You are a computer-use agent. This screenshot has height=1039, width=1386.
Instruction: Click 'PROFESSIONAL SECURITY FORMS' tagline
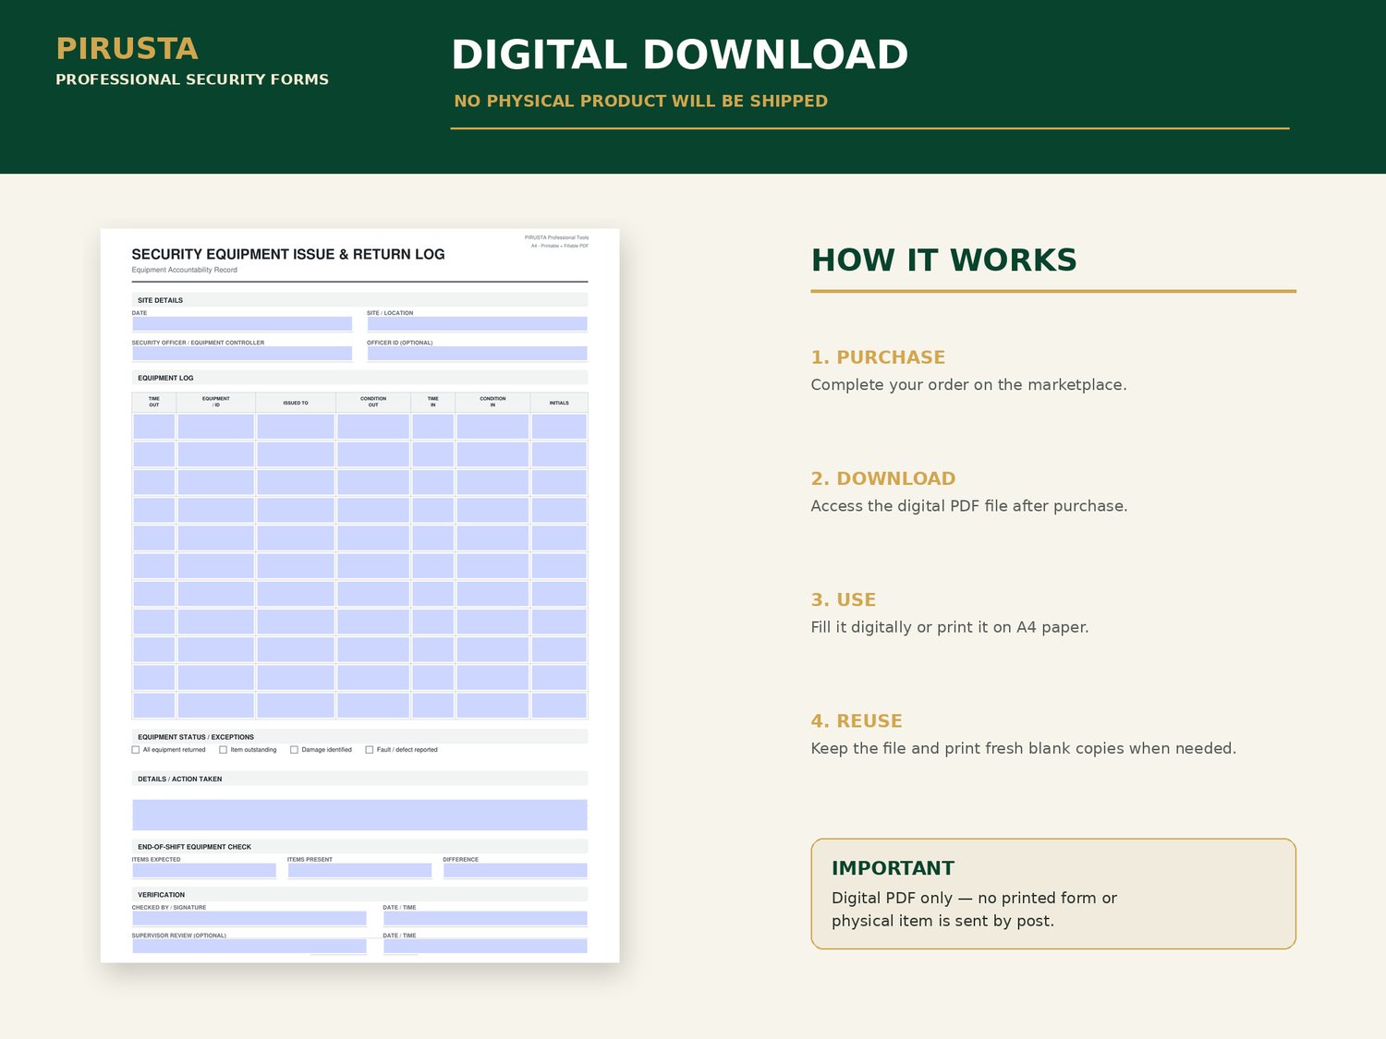192,79
